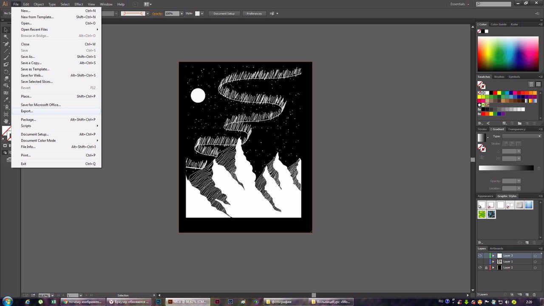Click the target circle of Layer 3
Screen dimensions: 544x306
pos(535,255)
